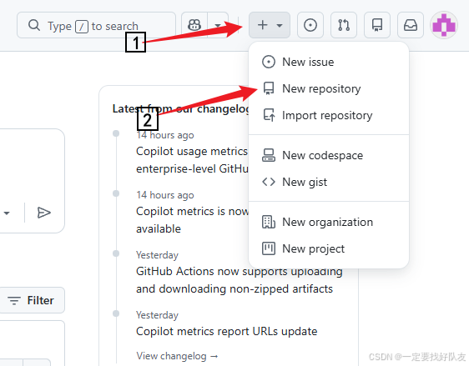Open the user avatar menu
Image resolution: width=469 pixels, height=366 pixels.
pyautogui.click(x=444, y=25)
